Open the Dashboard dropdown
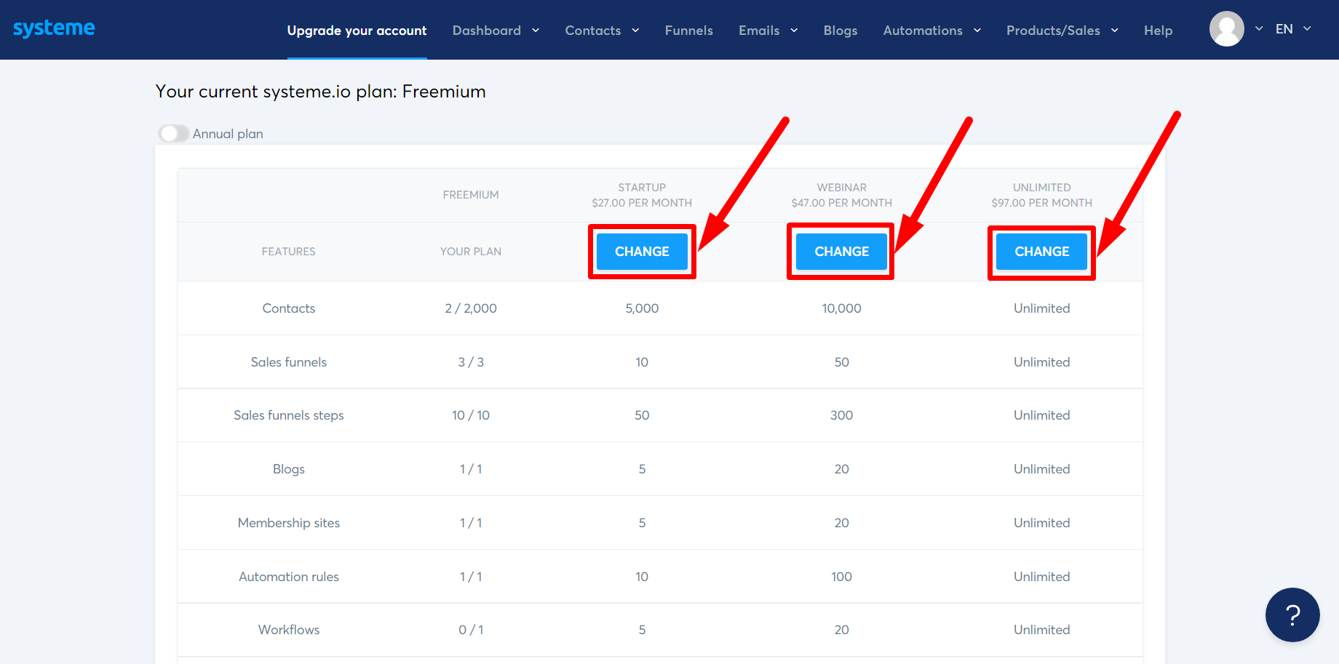The image size is (1339, 664). pyautogui.click(x=536, y=31)
